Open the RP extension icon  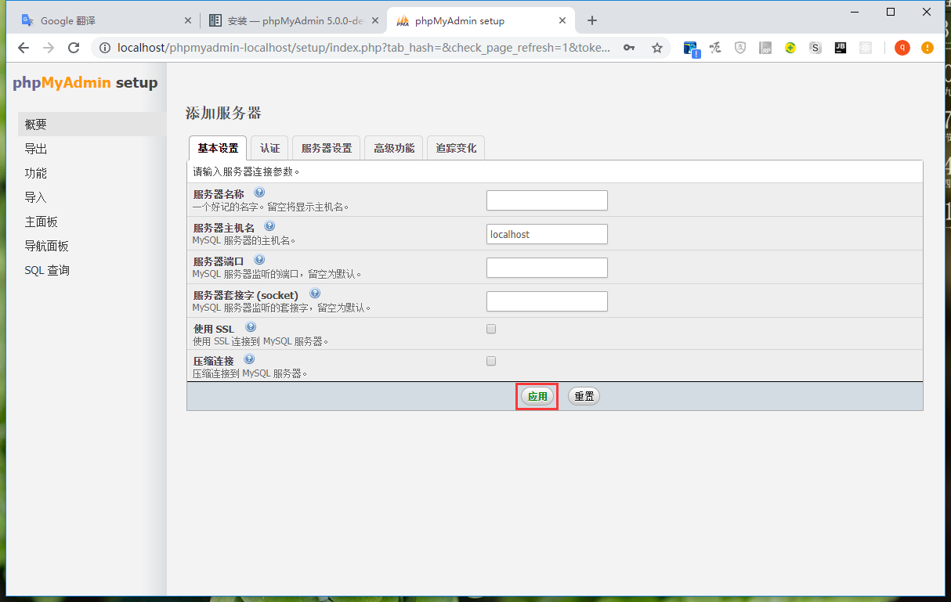765,48
